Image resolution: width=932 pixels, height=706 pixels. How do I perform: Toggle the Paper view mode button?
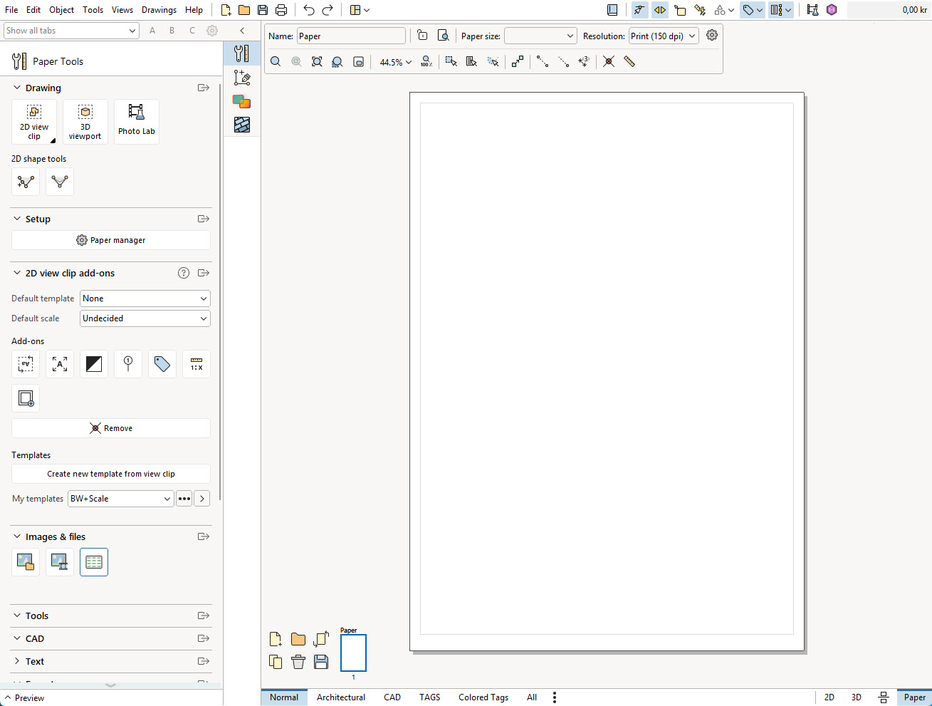tap(914, 697)
